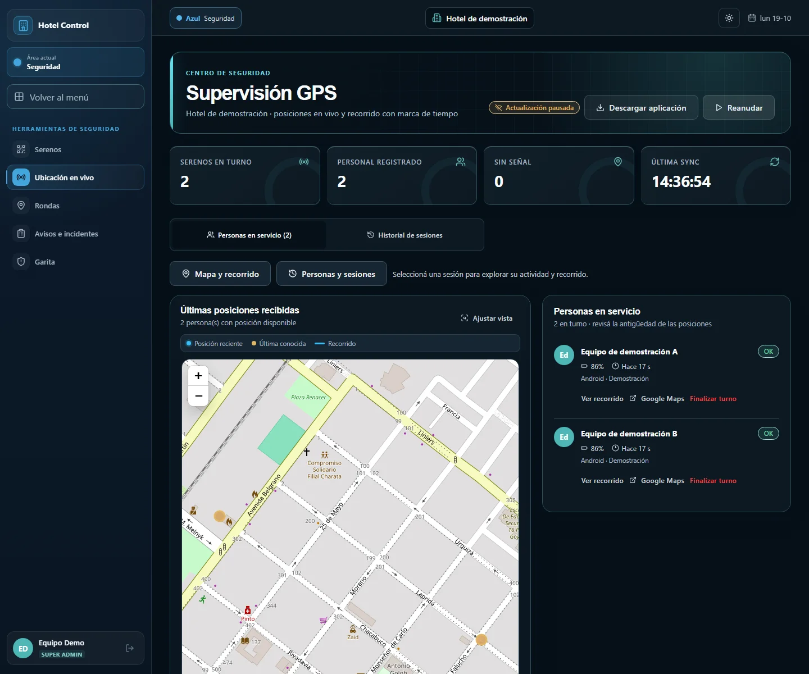Toggle the light/dark theme sun icon
Viewport: 809px width, 674px height.
pyautogui.click(x=729, y=18)
